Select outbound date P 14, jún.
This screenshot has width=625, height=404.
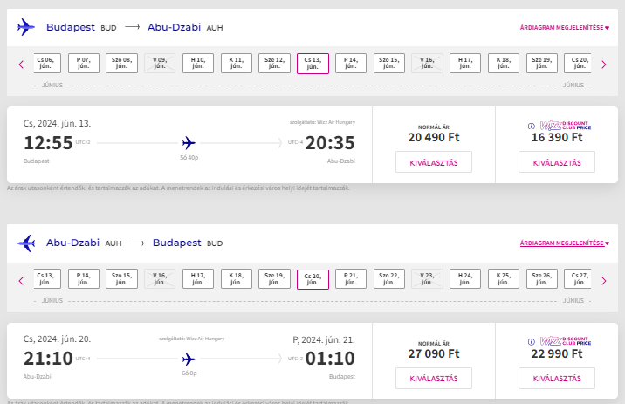coord(351,64)
